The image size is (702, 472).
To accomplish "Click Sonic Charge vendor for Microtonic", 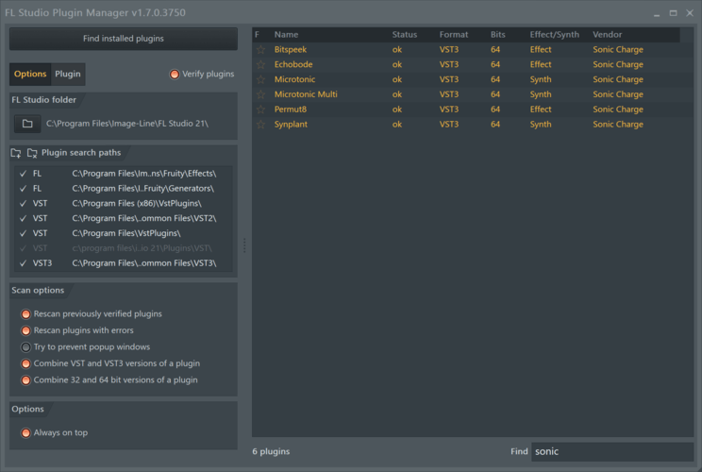I will tap(618, 79).
